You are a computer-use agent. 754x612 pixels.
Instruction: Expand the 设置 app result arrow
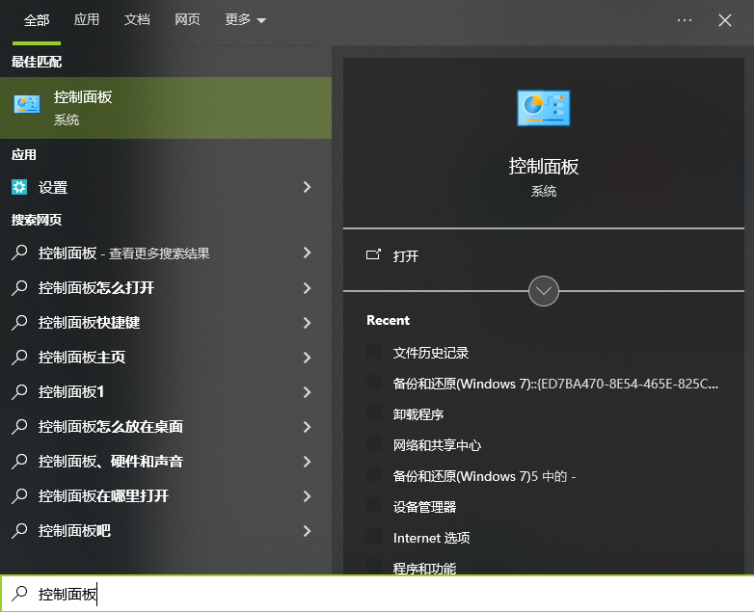308,187
